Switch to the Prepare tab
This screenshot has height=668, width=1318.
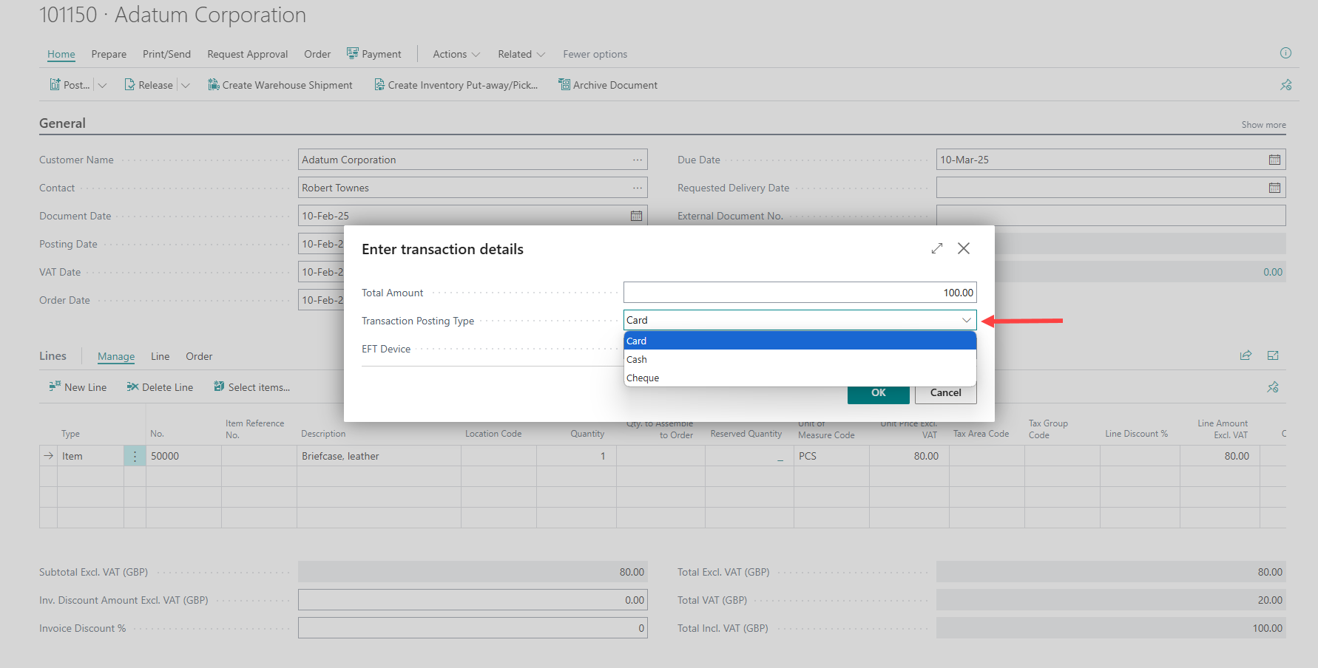(x=109, y=54)
